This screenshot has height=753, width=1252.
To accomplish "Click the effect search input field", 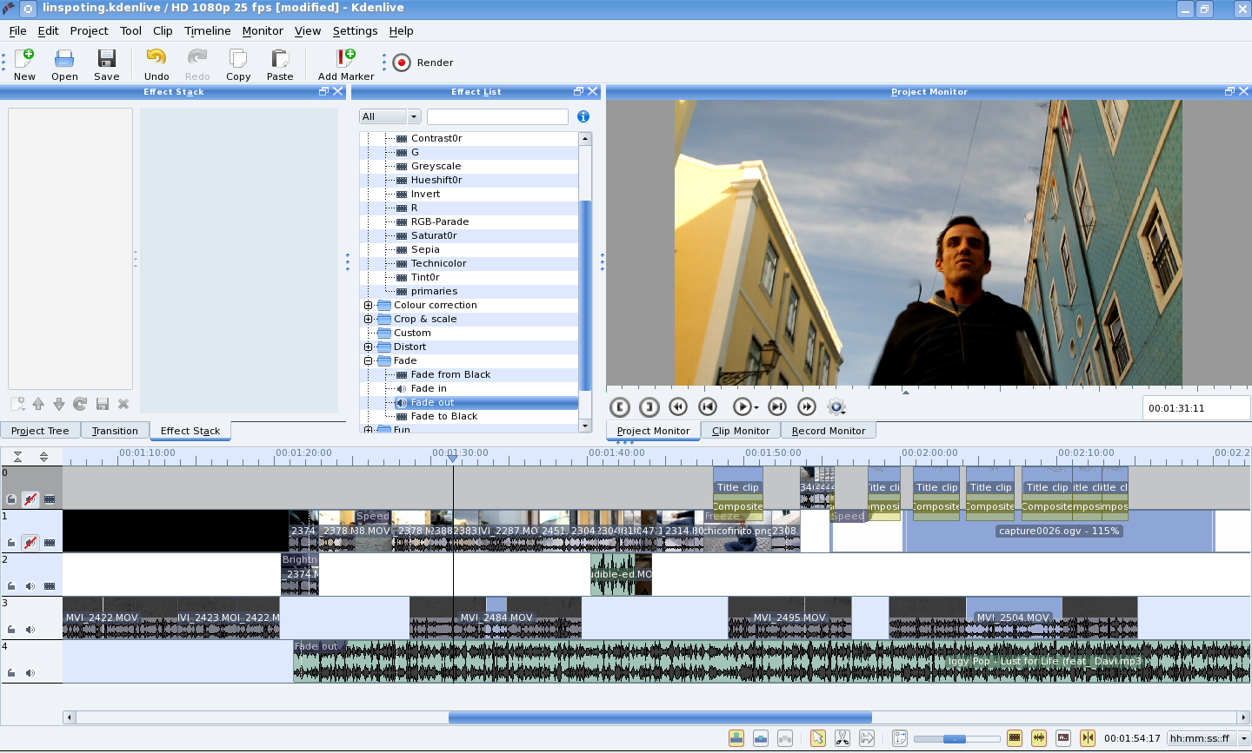I will point(497,116).
